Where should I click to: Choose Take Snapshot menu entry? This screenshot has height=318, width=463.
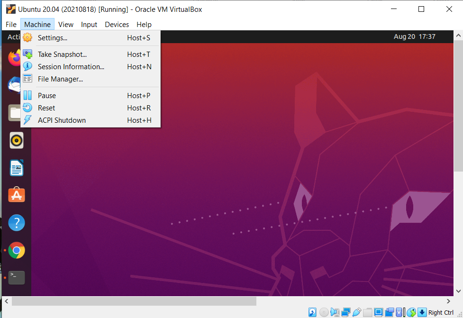point(91,55)
